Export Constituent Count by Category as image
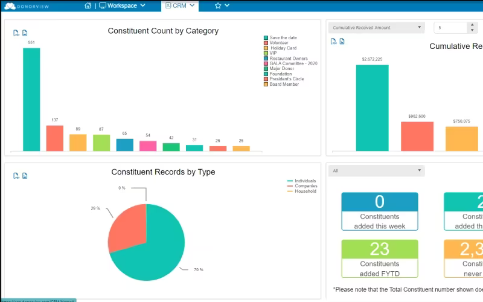483x302 pixels. point(25,33)
